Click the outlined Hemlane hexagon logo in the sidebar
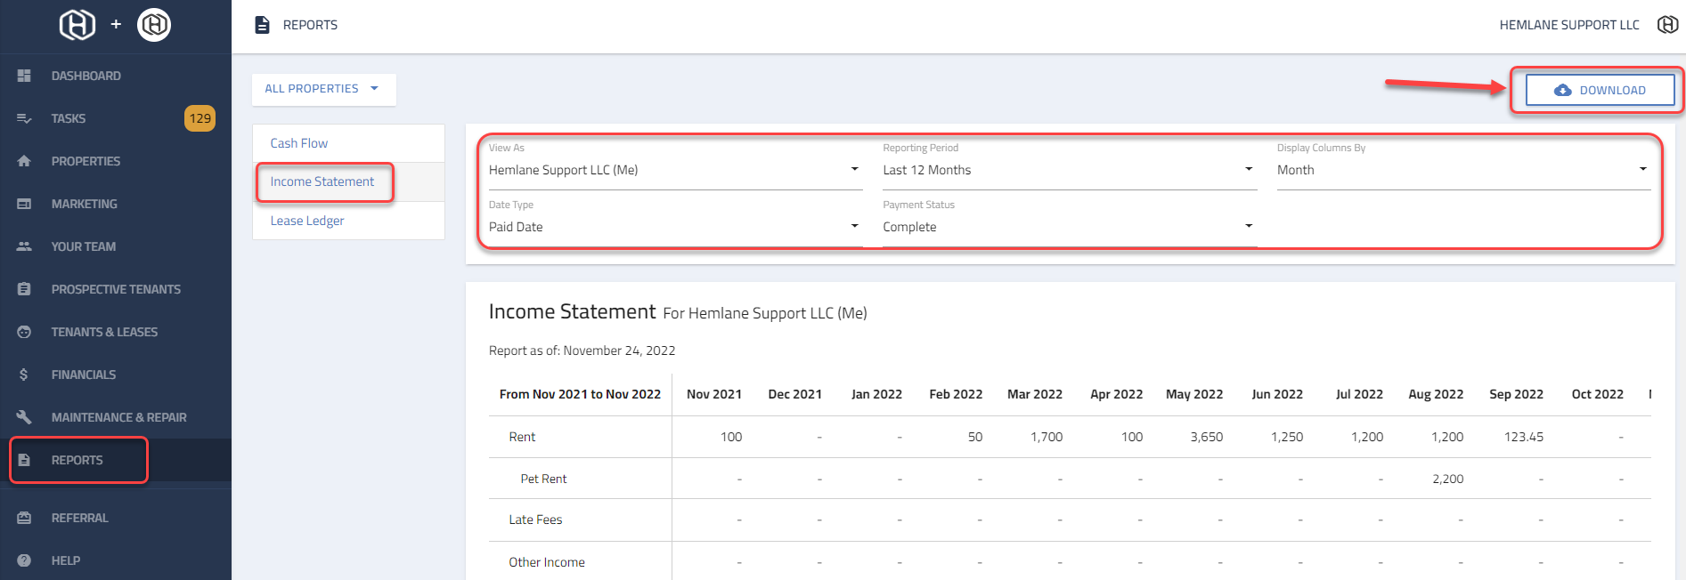This screenshot has height=580, width=1686. point(77,24)
